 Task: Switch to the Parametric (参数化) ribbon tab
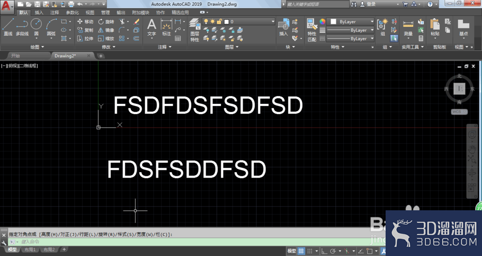73,13
